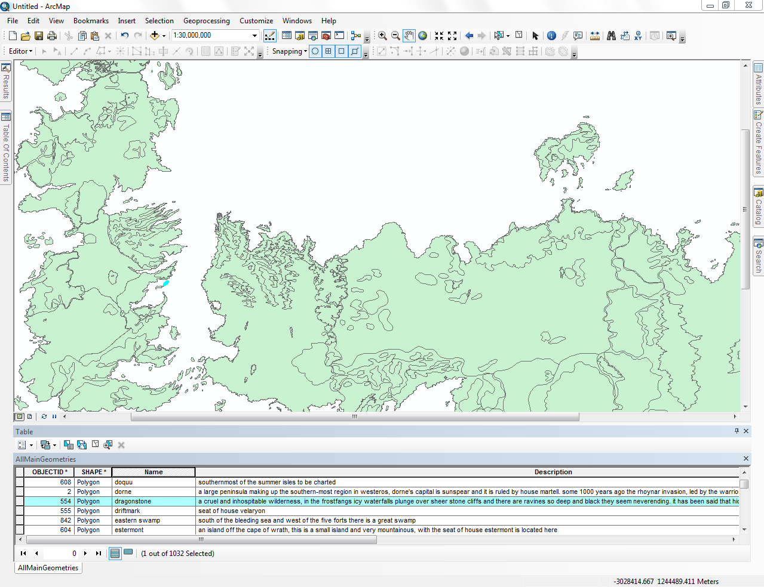Click Fixed Zoom Out icon
764x587 pixels.
coord(452,36)
